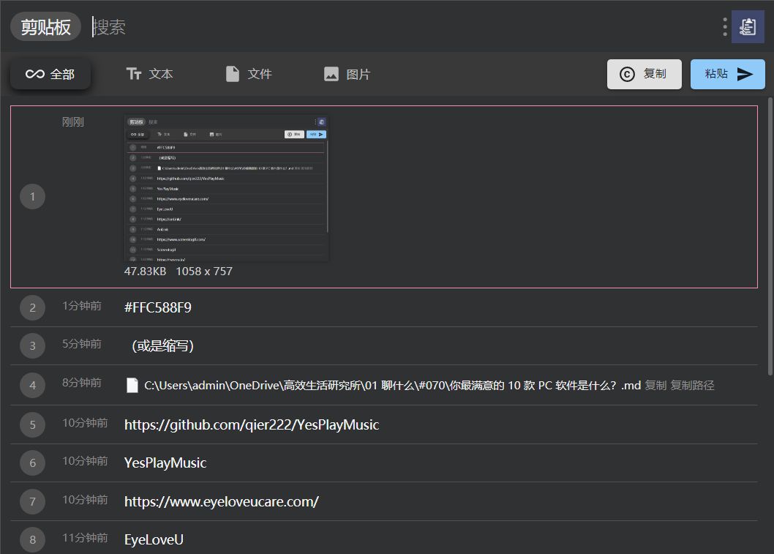
Task: Switch to the 文本 (Text) tab
Action: click(150, 74)
